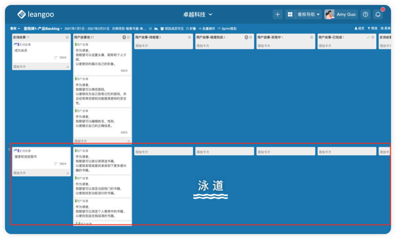The image size is (396, 239).
Task: Open the 看板 dropdown
Action: [x=14, y=29]
